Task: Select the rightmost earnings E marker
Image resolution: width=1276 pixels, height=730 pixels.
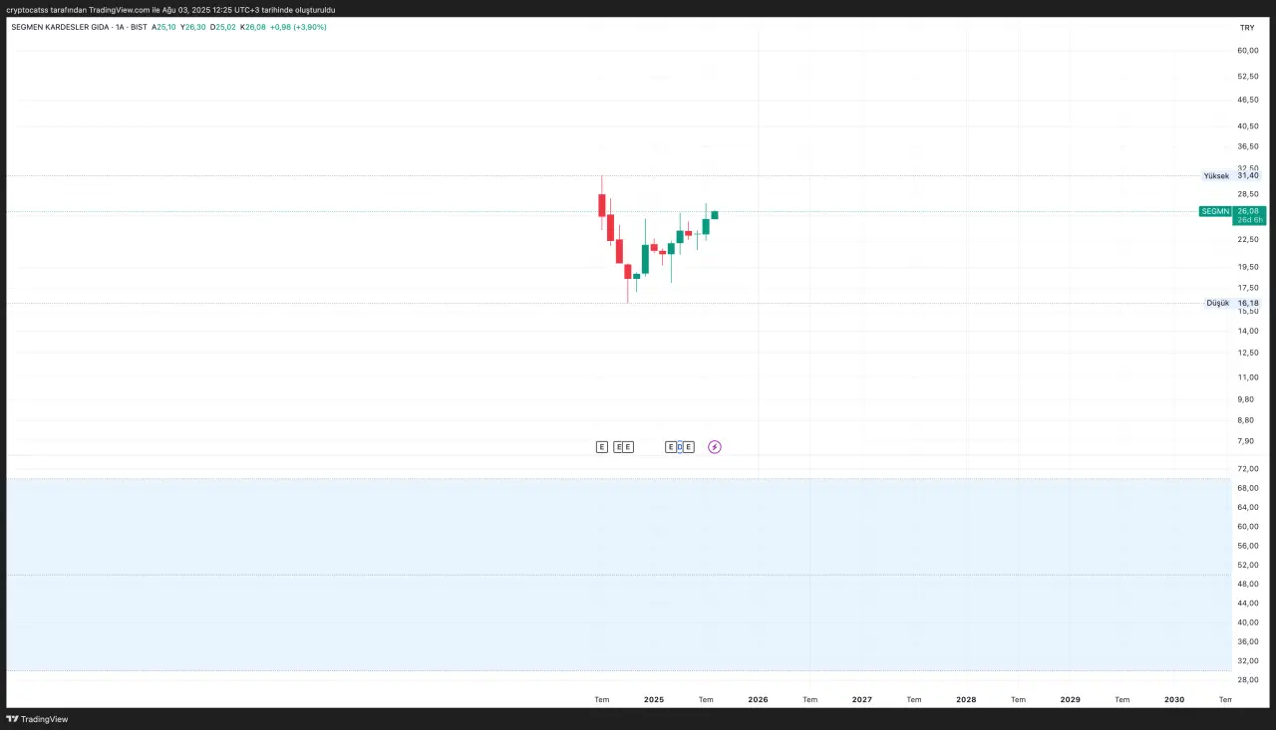Action: [689, 447]
